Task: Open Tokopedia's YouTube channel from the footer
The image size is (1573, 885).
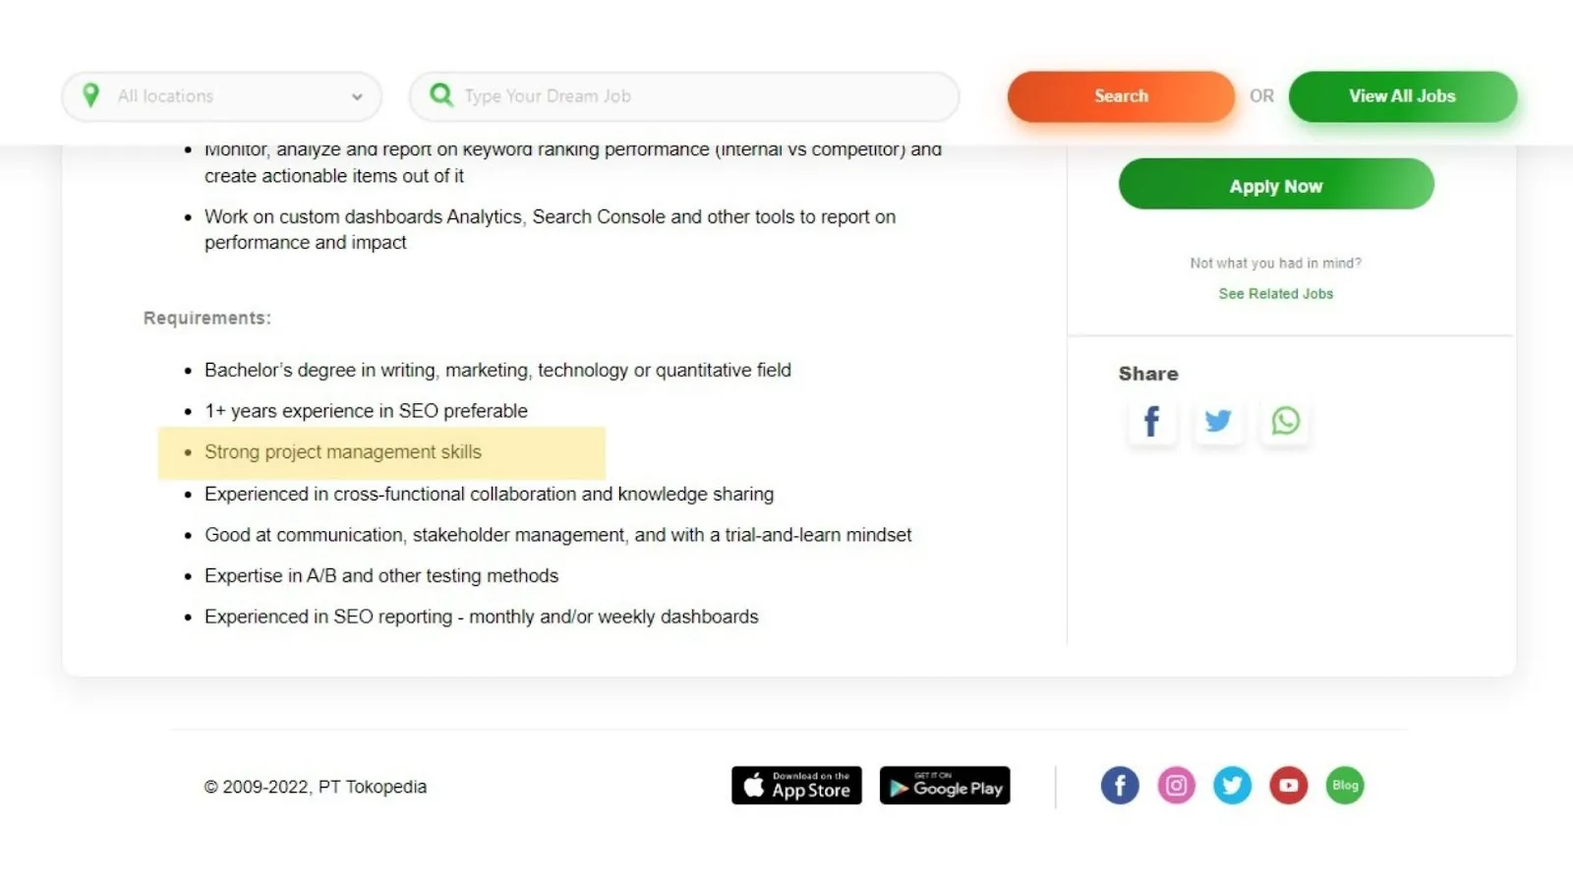Action: pos(1288,785)
